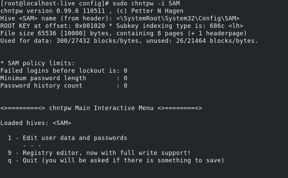Click the 'SAM policy limits' heading
Image resolution: width=288 pixels, height=178 pixels.
click(x=37, y=63)
